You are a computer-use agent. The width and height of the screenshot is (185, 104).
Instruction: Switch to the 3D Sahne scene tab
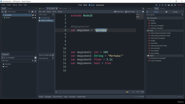[x=64, y=9]
